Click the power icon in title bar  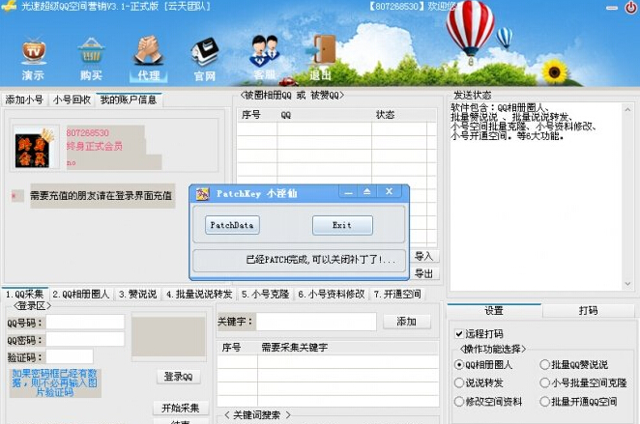[x=631, y=8]
